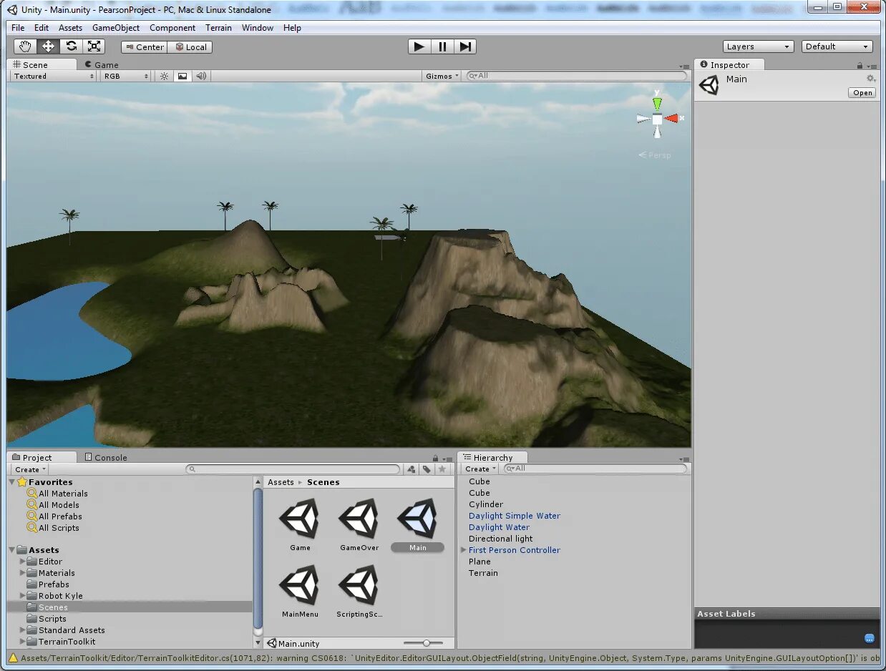This screenshot has width=886, height=671.
Task: Click the green Y axis cone of scene gizmo
Action: (x=657, y=103)
